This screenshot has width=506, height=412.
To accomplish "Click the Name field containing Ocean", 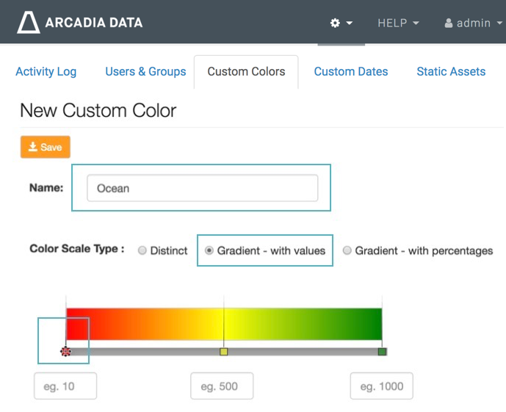I will pyautogui.click(x=202, y=188).
